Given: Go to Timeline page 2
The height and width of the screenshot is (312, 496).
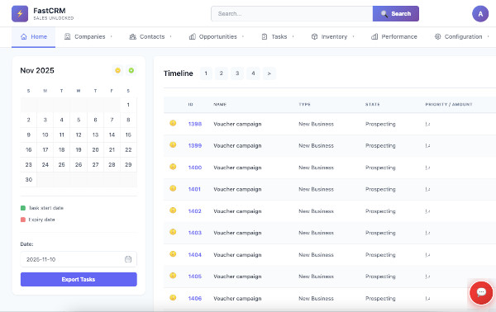Looking at the screenshot, I should click(x=222, y=73).
